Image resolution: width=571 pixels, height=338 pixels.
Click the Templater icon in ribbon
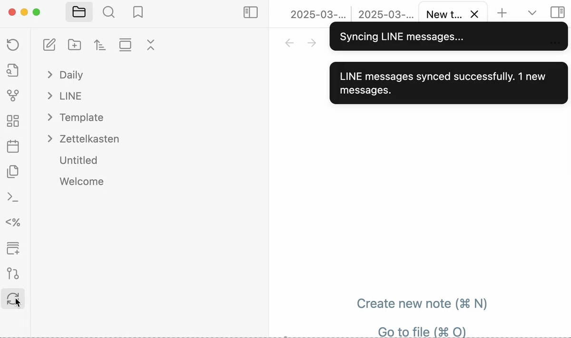click(13, 222)
